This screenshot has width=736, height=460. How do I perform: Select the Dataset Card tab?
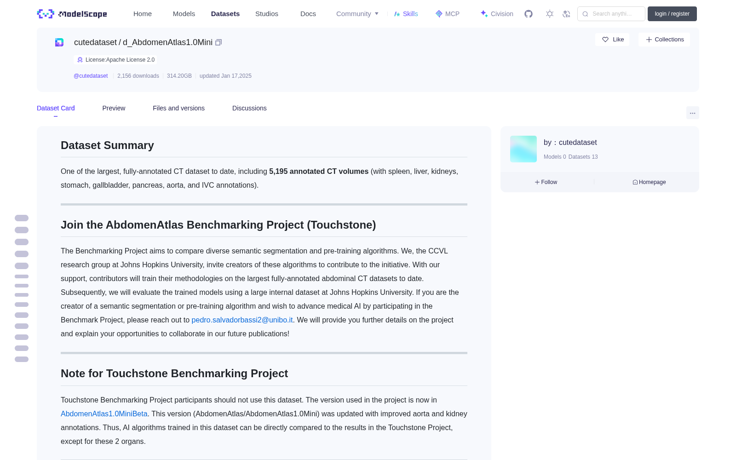[x=56, y=108]
